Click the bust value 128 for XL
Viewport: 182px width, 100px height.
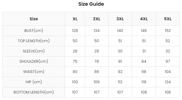click(x=75, y=31)
